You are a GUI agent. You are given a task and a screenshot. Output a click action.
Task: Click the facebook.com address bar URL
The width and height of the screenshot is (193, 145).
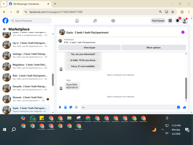pos(56,12)
